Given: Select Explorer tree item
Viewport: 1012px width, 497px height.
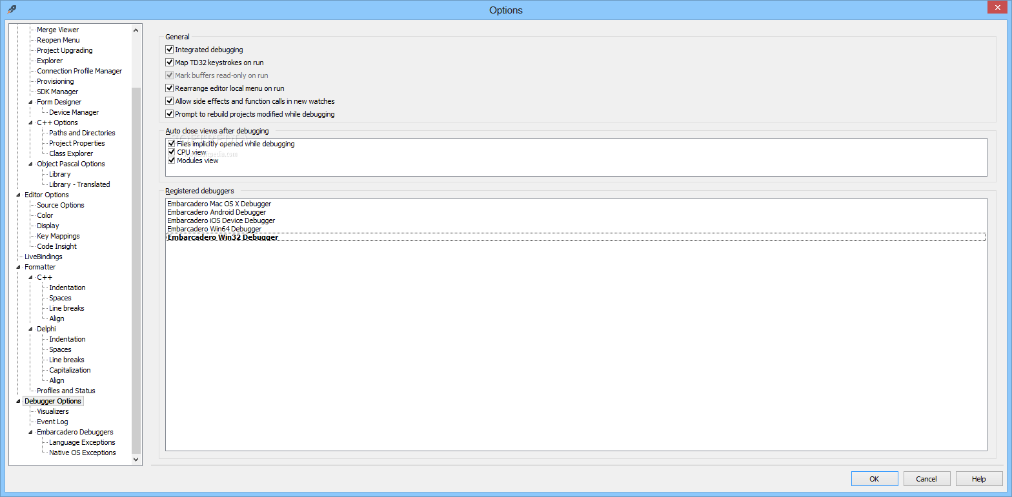Looking at the screenshot, I should pyautogui.click(x=50, y=61).
